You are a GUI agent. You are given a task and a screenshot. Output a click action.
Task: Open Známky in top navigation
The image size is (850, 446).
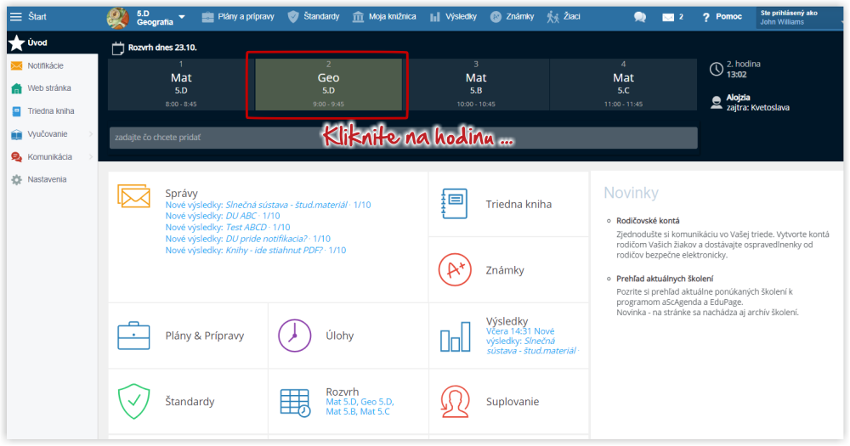(513, 17)
